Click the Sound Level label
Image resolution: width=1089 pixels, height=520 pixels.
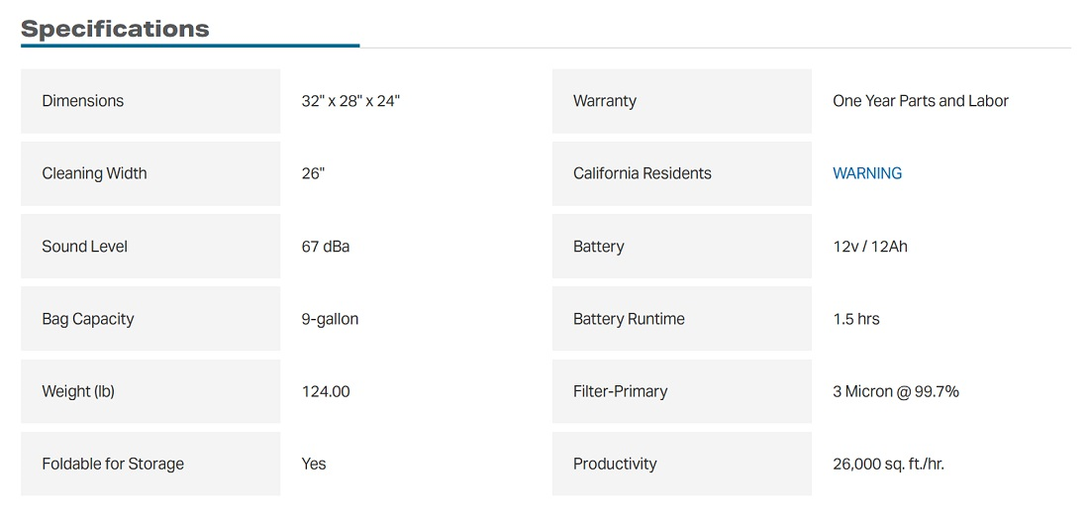(x=84, y=247)
